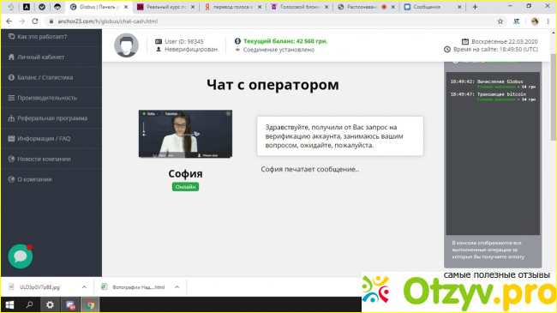Open Settings gear icon in the taskbar
The image size is (557, 313).
point(50,304)
